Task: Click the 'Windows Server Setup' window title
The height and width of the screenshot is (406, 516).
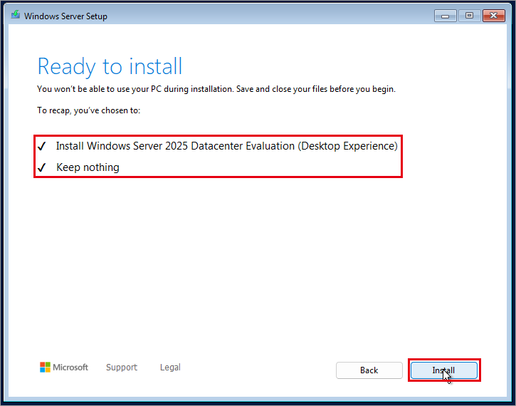Action: 65,16
